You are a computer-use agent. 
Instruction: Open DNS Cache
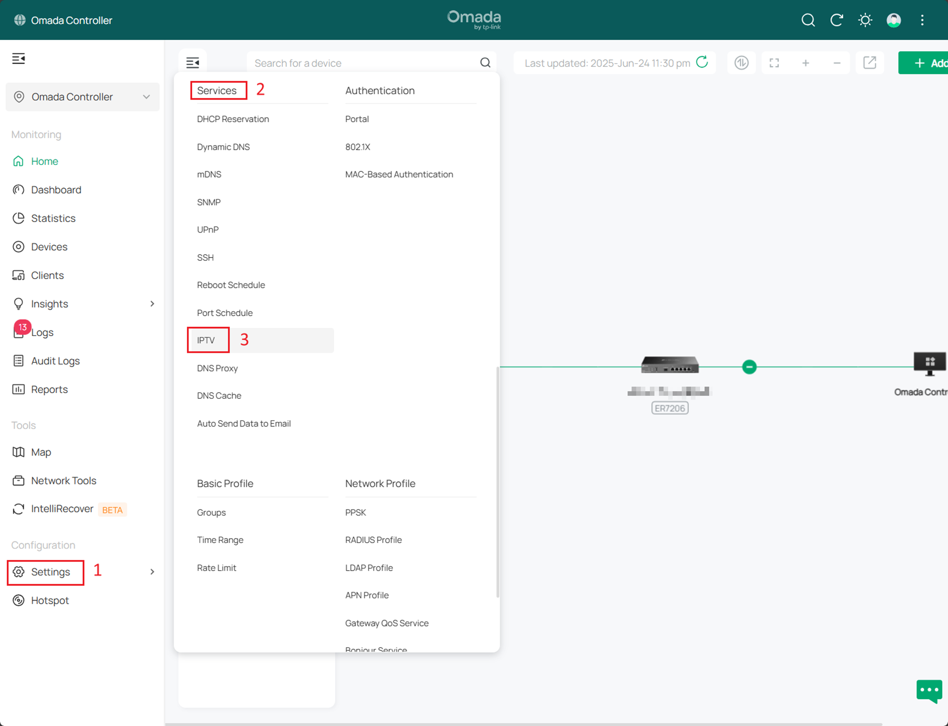pyautogui.click(x=219, y=395)
